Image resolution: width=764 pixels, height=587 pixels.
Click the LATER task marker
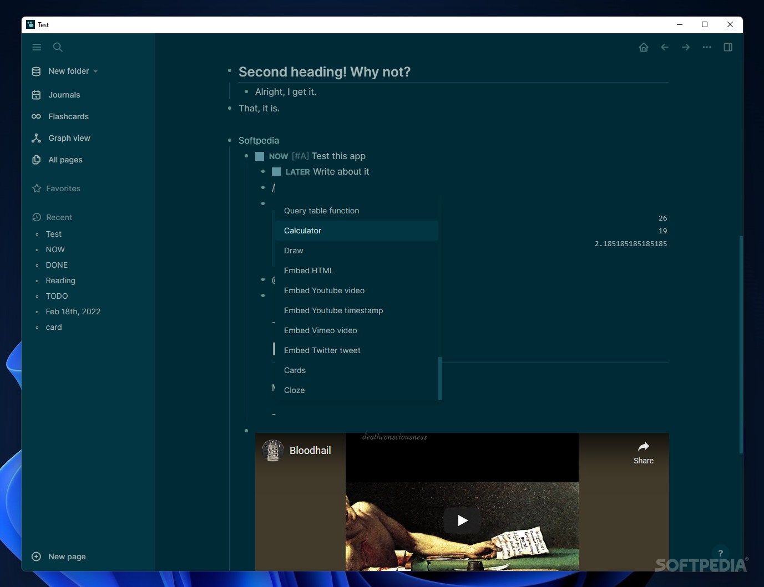pos(297,172)
